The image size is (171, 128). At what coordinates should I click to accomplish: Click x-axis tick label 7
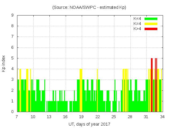pos(17,117)
